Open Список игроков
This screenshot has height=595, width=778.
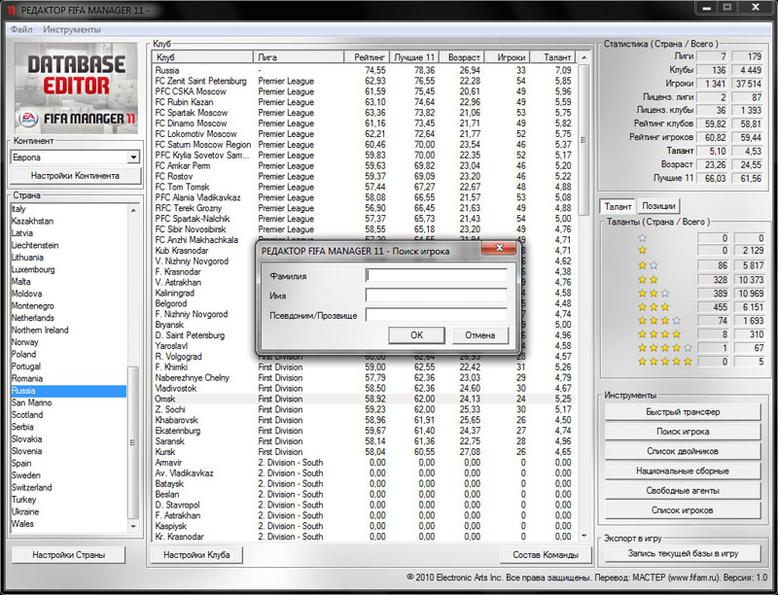(683, 510)
